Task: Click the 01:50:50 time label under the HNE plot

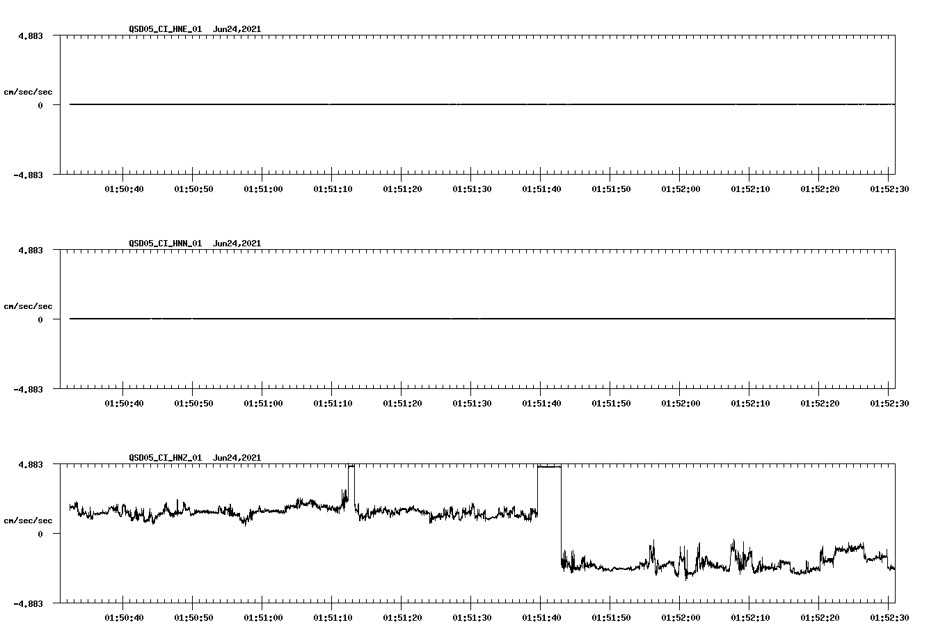Action: pyautogui.click(x=193, y=189)
